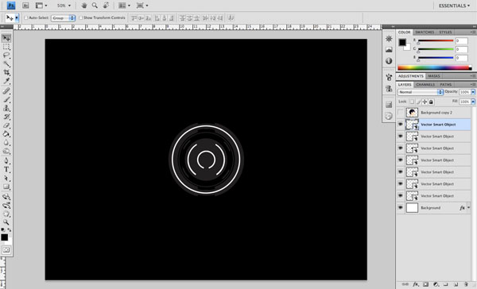
Task: Select the Eraser tool
Action: click(x=6, y=125)
